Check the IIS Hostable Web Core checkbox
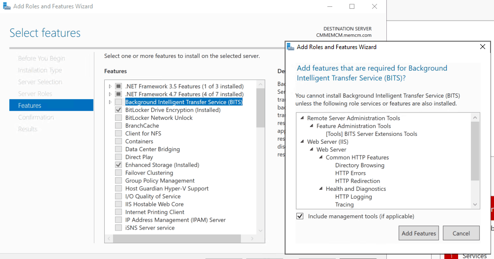 pyautogui.click(x=118, y=204)
